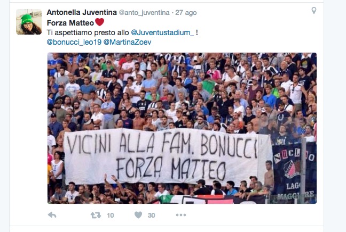Image resolution: width=346 pixels, height=232 pixels.
Task: View the likes count of 30
Action: tap(151, 216)
